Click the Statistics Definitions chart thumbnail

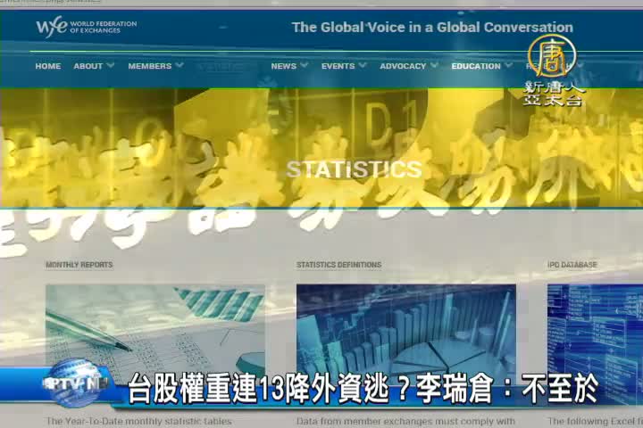(x=405, y=325)
